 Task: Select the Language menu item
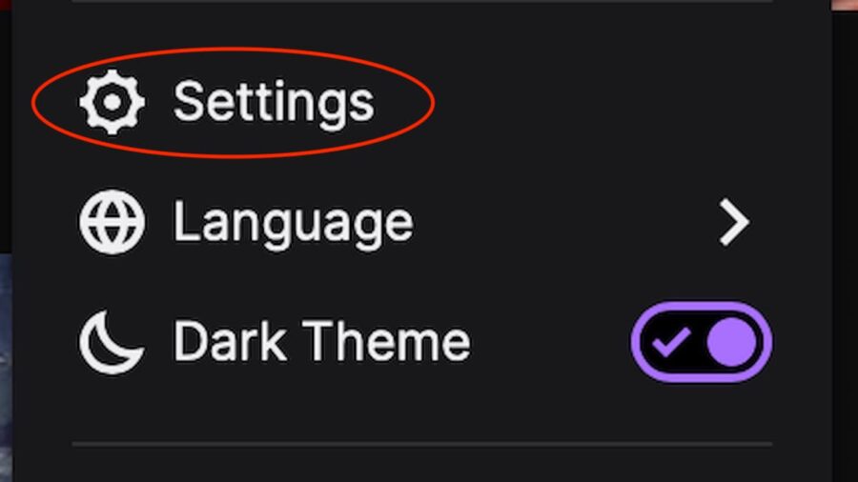click(422, 222)
